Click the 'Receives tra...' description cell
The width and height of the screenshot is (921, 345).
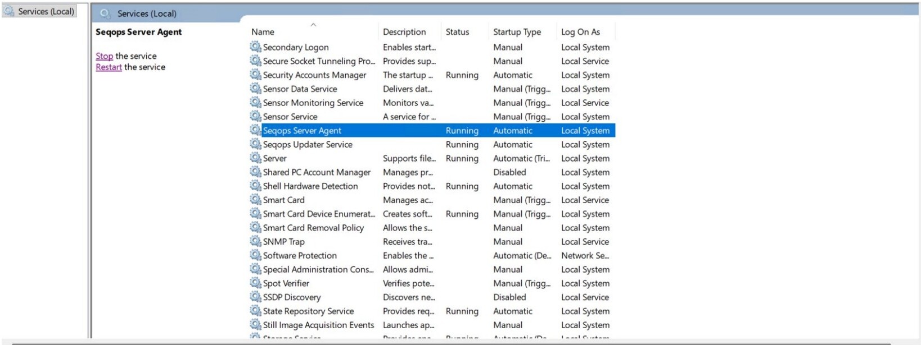(407, 242)
